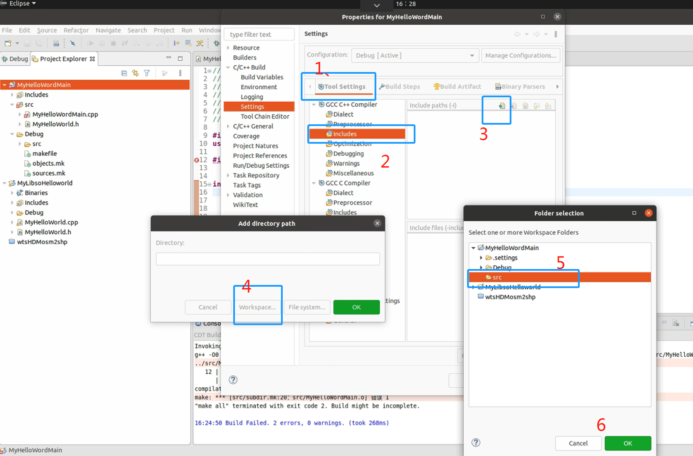Toggle Link with Editor in Project Explorer

[135, 73]
